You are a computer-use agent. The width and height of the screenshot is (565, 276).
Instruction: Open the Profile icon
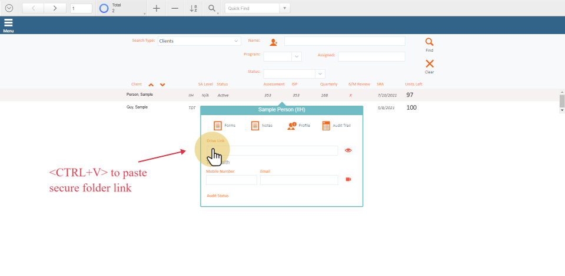point(292,126)
